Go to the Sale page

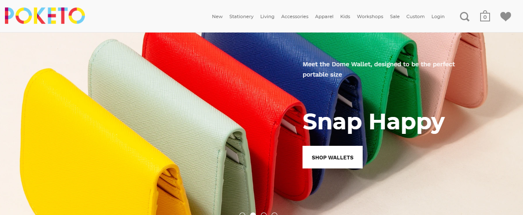click(395, 16)
